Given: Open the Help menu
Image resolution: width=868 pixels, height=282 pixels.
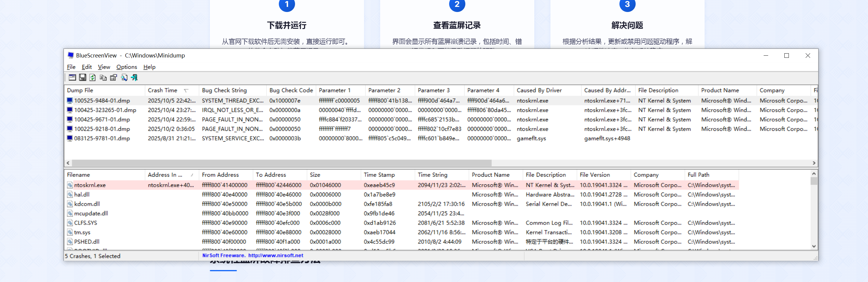Looking at the screenshot, I should coord(149,67).
